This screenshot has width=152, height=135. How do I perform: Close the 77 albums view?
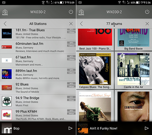click(x=147, y=24)
